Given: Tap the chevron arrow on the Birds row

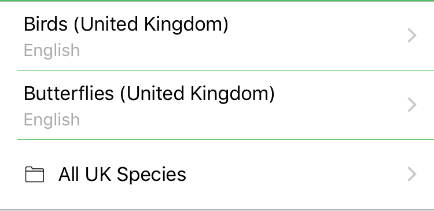Looking at the screenshot, I should tap(412, 36).
